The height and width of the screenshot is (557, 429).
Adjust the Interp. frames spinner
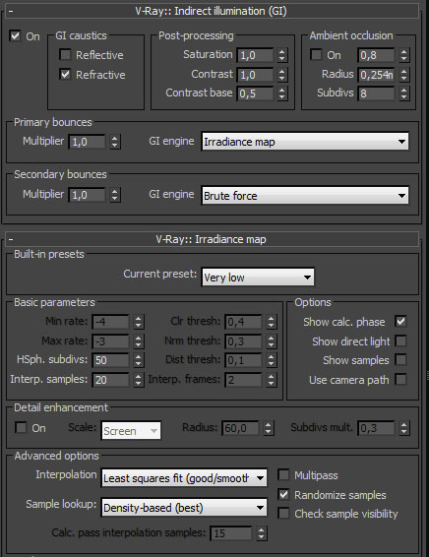point(271,380)
